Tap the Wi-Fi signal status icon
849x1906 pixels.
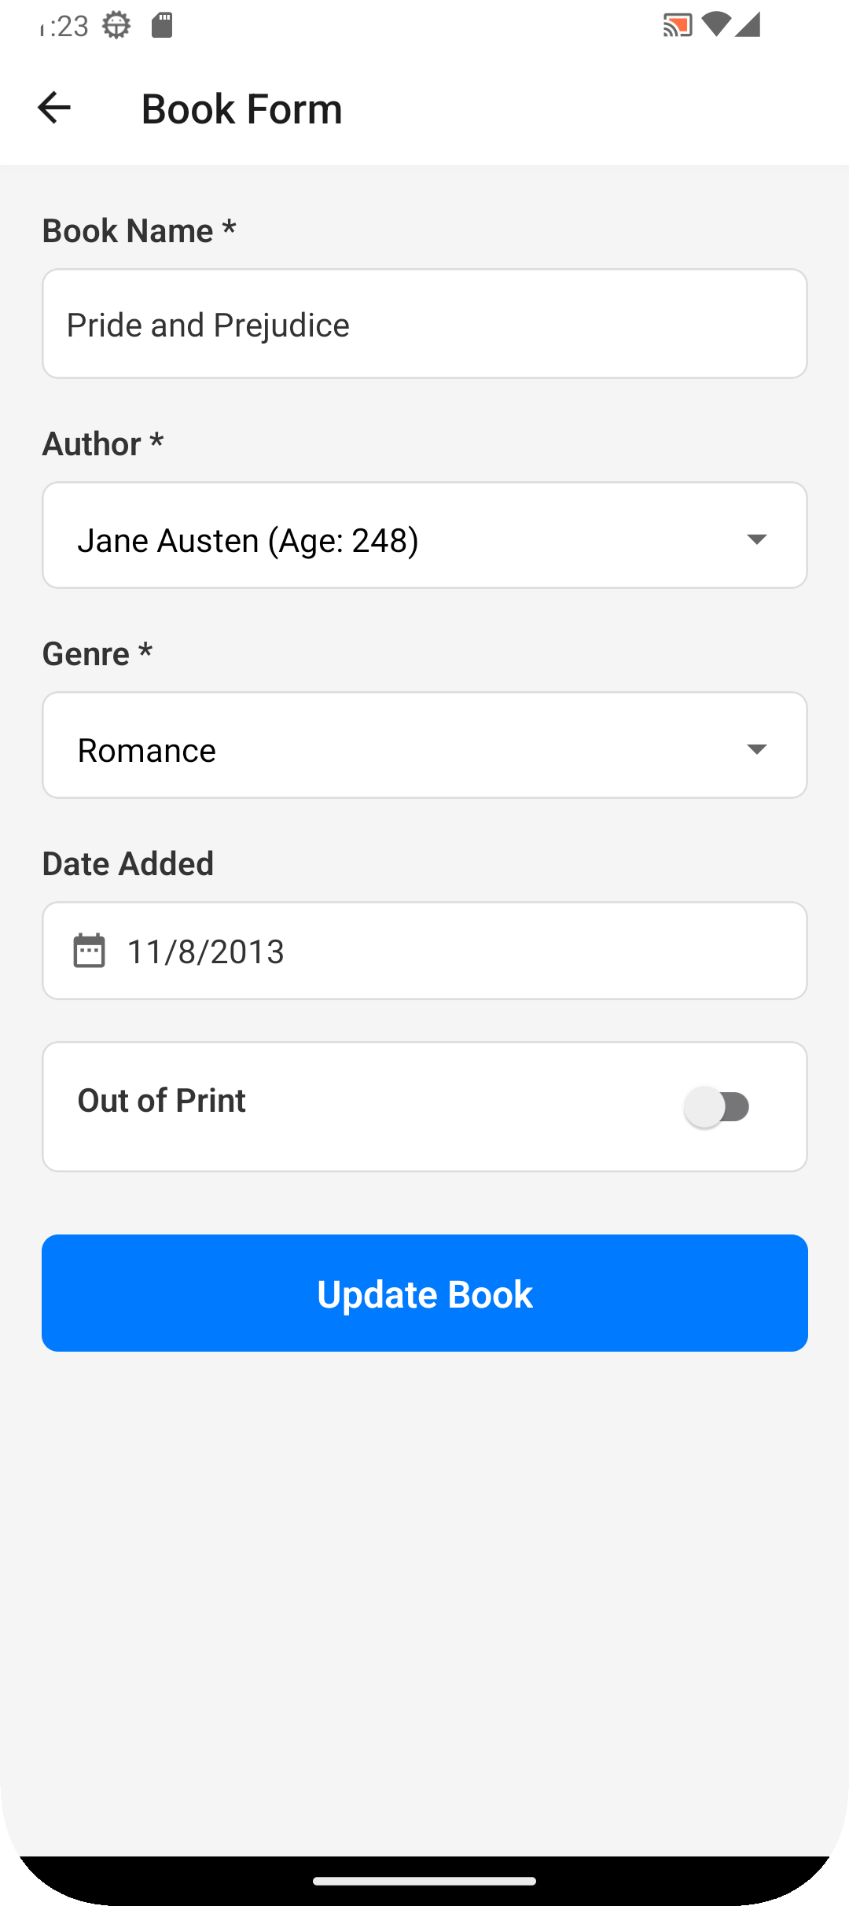(715, 24)
